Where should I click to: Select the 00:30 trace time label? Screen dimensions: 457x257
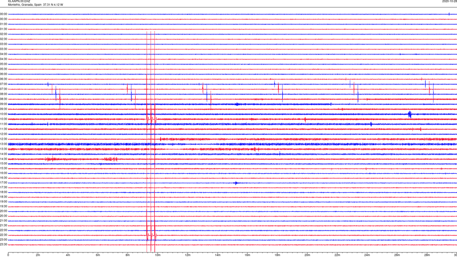3,19
